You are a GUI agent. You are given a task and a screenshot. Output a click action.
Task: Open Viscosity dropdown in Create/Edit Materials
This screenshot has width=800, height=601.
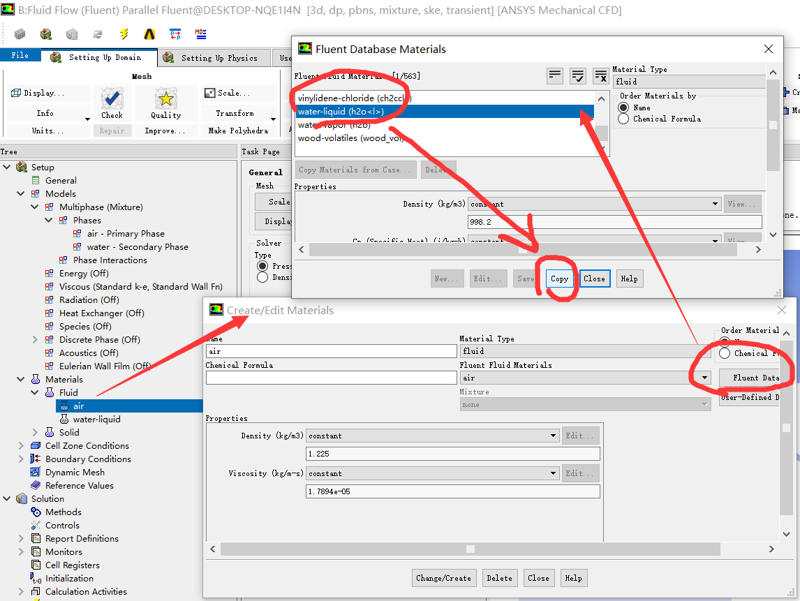coord(553,473)
